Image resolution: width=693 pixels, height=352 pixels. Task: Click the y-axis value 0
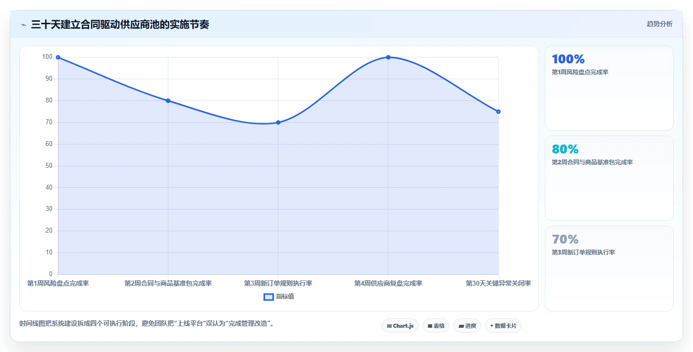pos(51,274)
